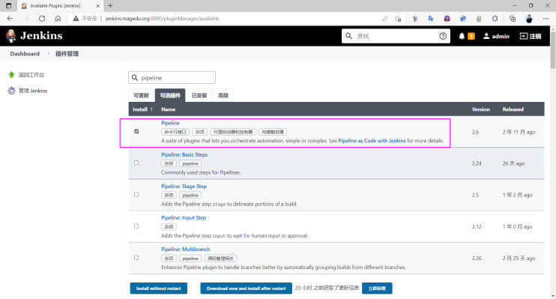Go to browser home page icon
The height and width of the screenshot is (299, 556).
pyautogui.click(x=58, y=19)
